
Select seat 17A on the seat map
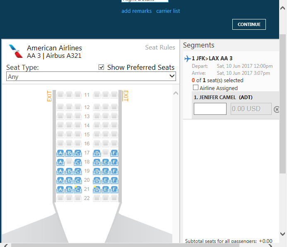click(60, 153)
